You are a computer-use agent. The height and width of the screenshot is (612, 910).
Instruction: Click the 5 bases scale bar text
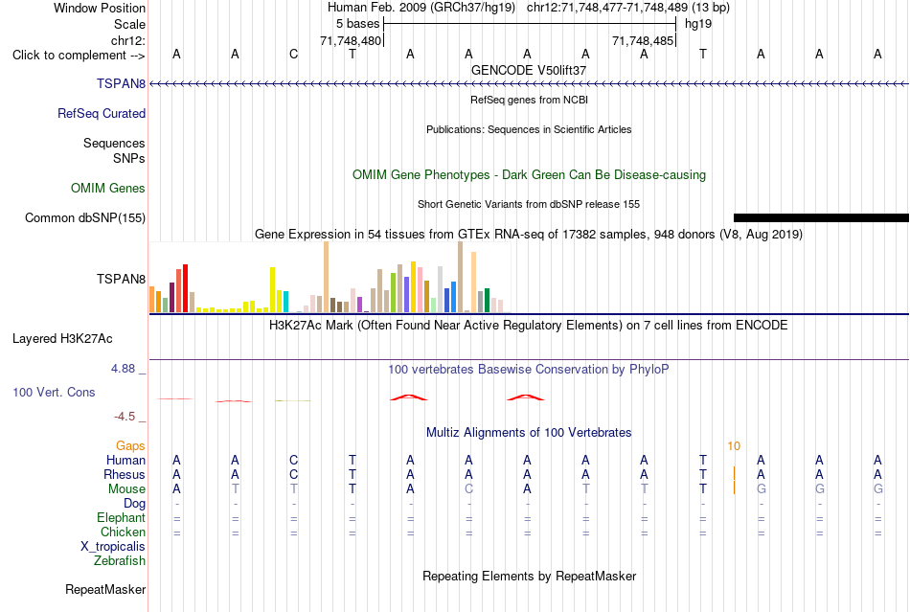click(x=357, y=24)
